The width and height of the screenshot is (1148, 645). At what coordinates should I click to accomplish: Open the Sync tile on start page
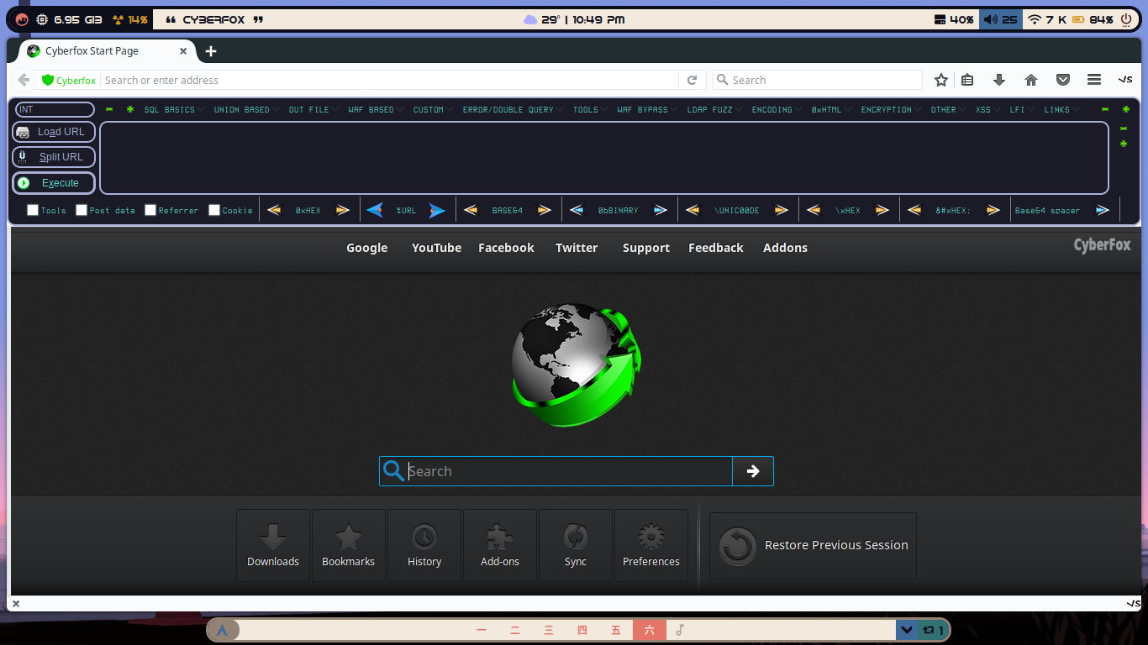(x=576, y=545)
